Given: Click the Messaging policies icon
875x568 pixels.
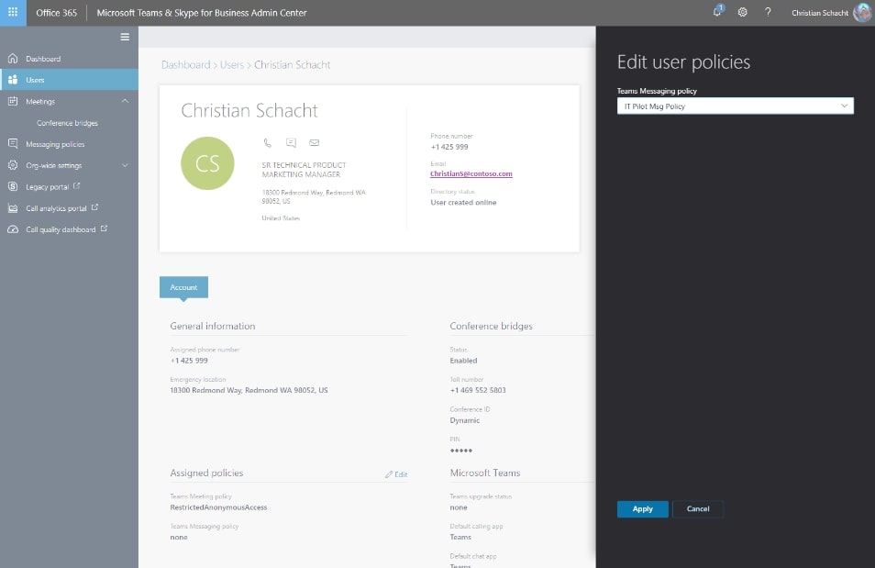Looking at the screenshot, I should [12, 143].
